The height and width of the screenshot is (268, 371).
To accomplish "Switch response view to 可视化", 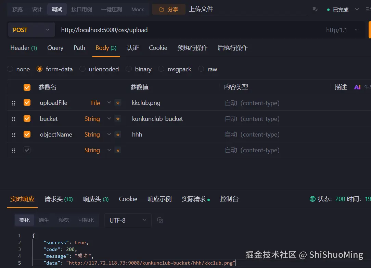I will (x=86, y=220).
